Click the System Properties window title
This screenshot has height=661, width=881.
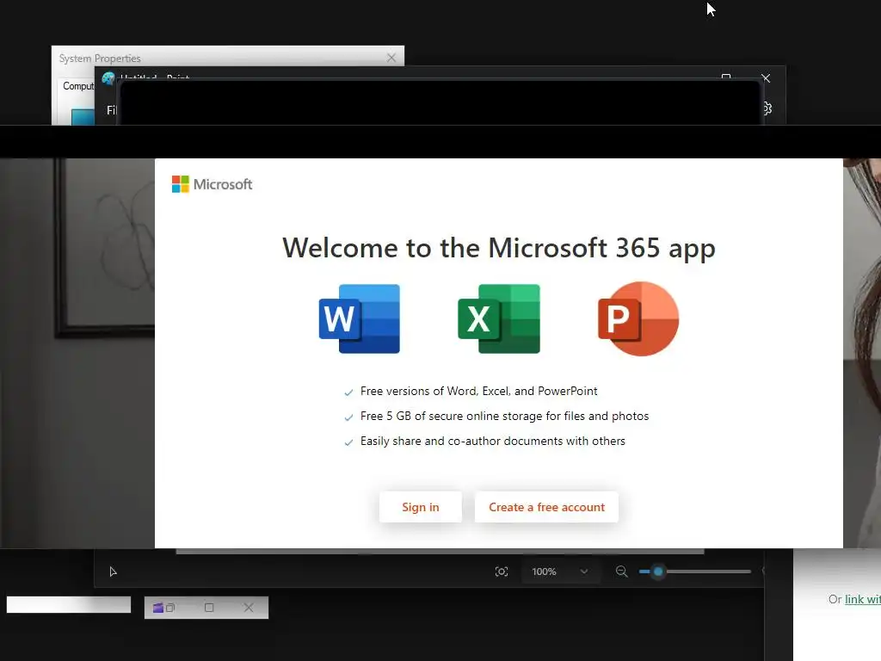[x=100, y=59]
